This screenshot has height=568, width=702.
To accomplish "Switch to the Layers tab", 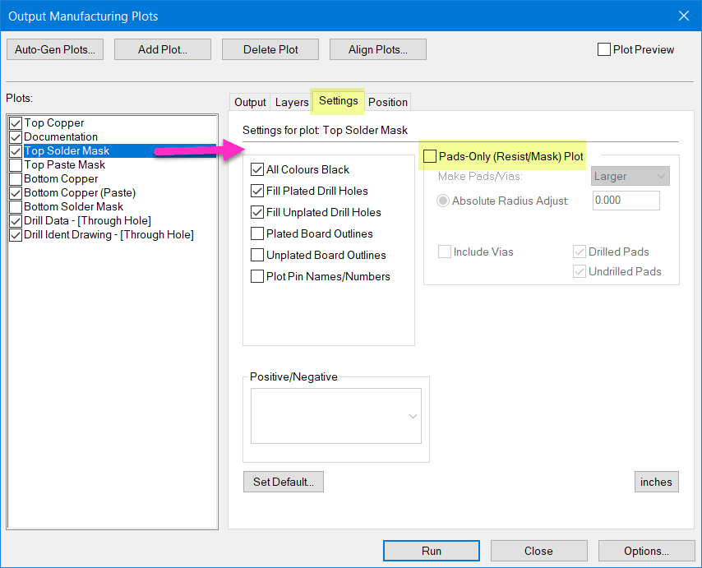I will [x=292, y=102].
